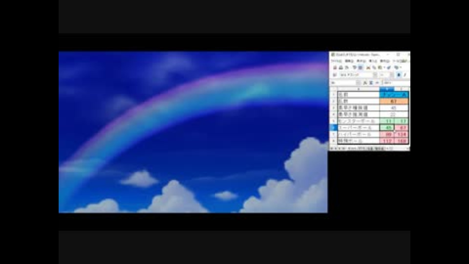Viewport: 469px width, 264px height.
Task: Click the Format Paintbrush icon
Action: pyautogui.click(x=389, y=67)
